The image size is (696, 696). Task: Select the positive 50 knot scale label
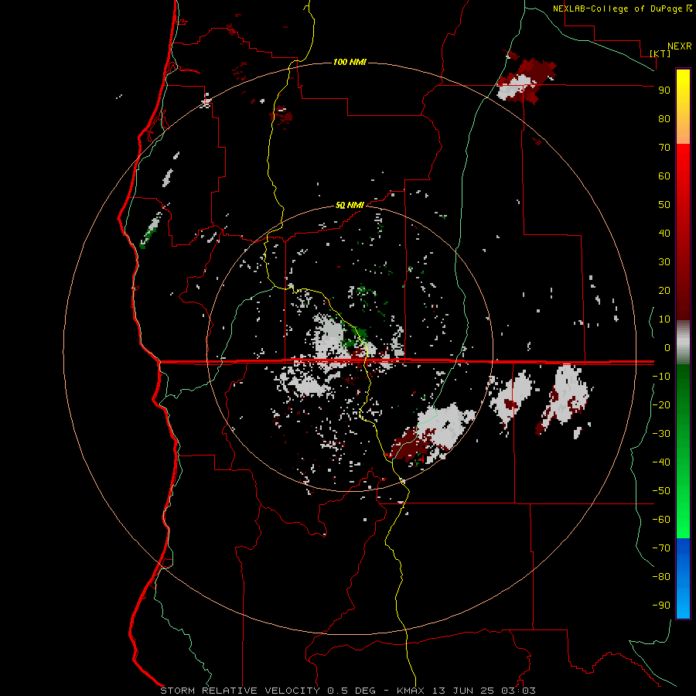click(664, 205)
